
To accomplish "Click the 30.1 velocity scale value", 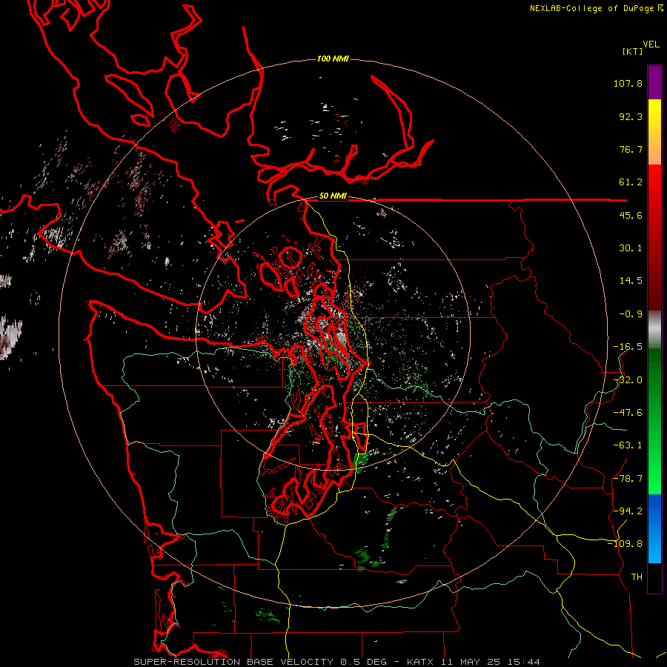I will point(631,248).
